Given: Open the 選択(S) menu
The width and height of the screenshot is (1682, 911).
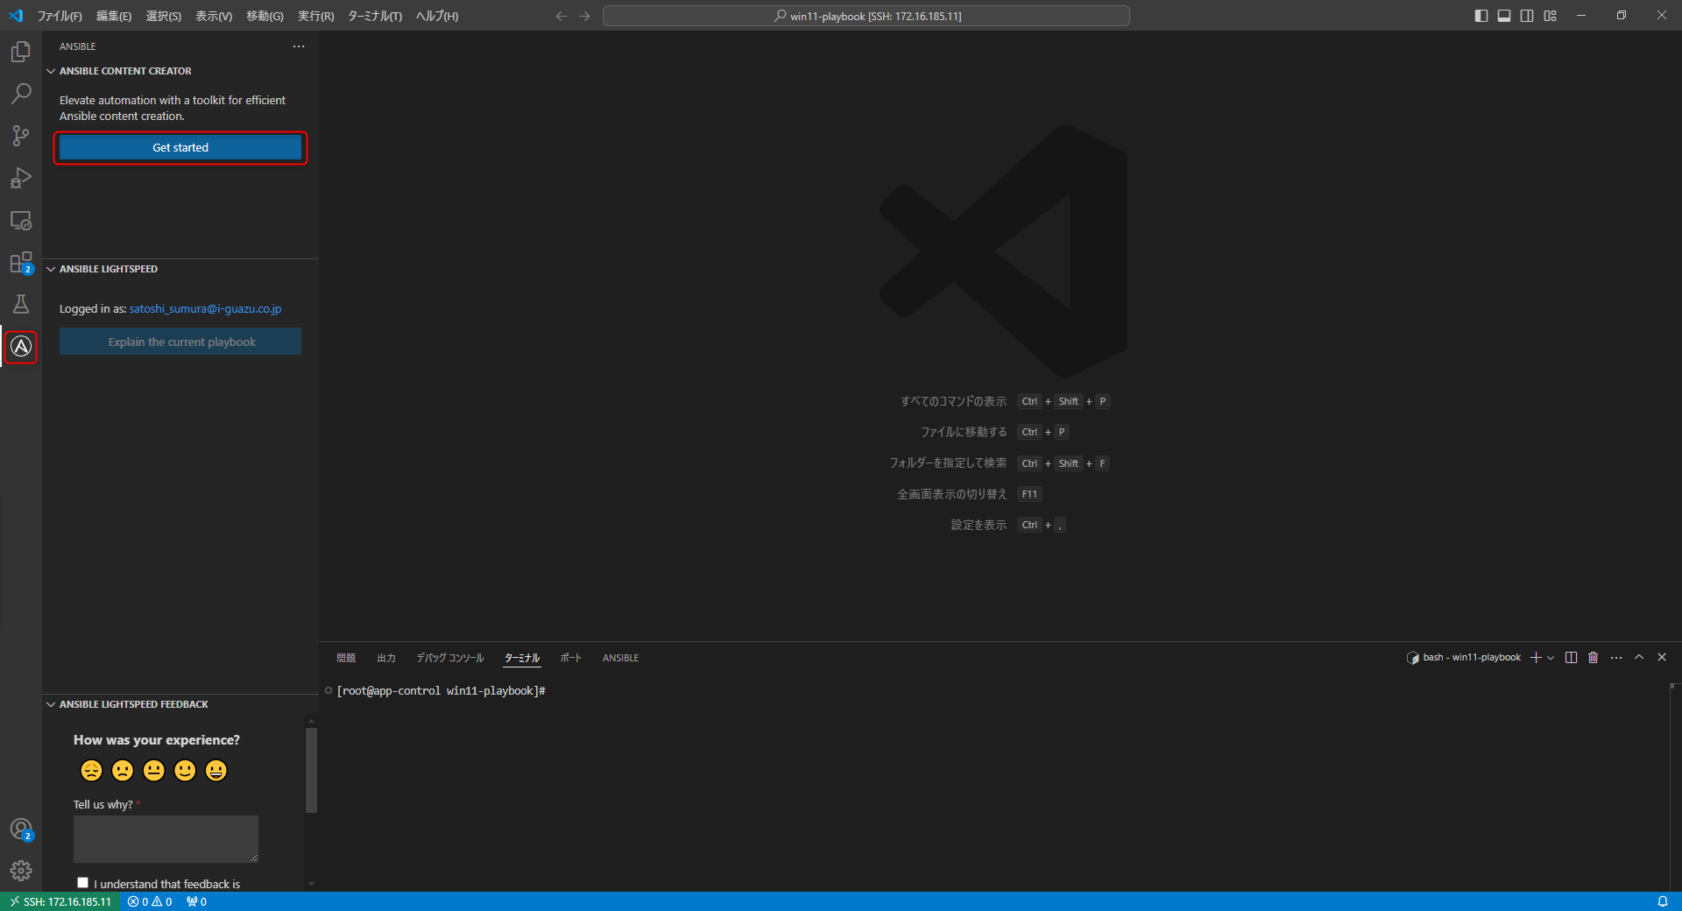Looking at the screenshot, I should click(164, 16).
